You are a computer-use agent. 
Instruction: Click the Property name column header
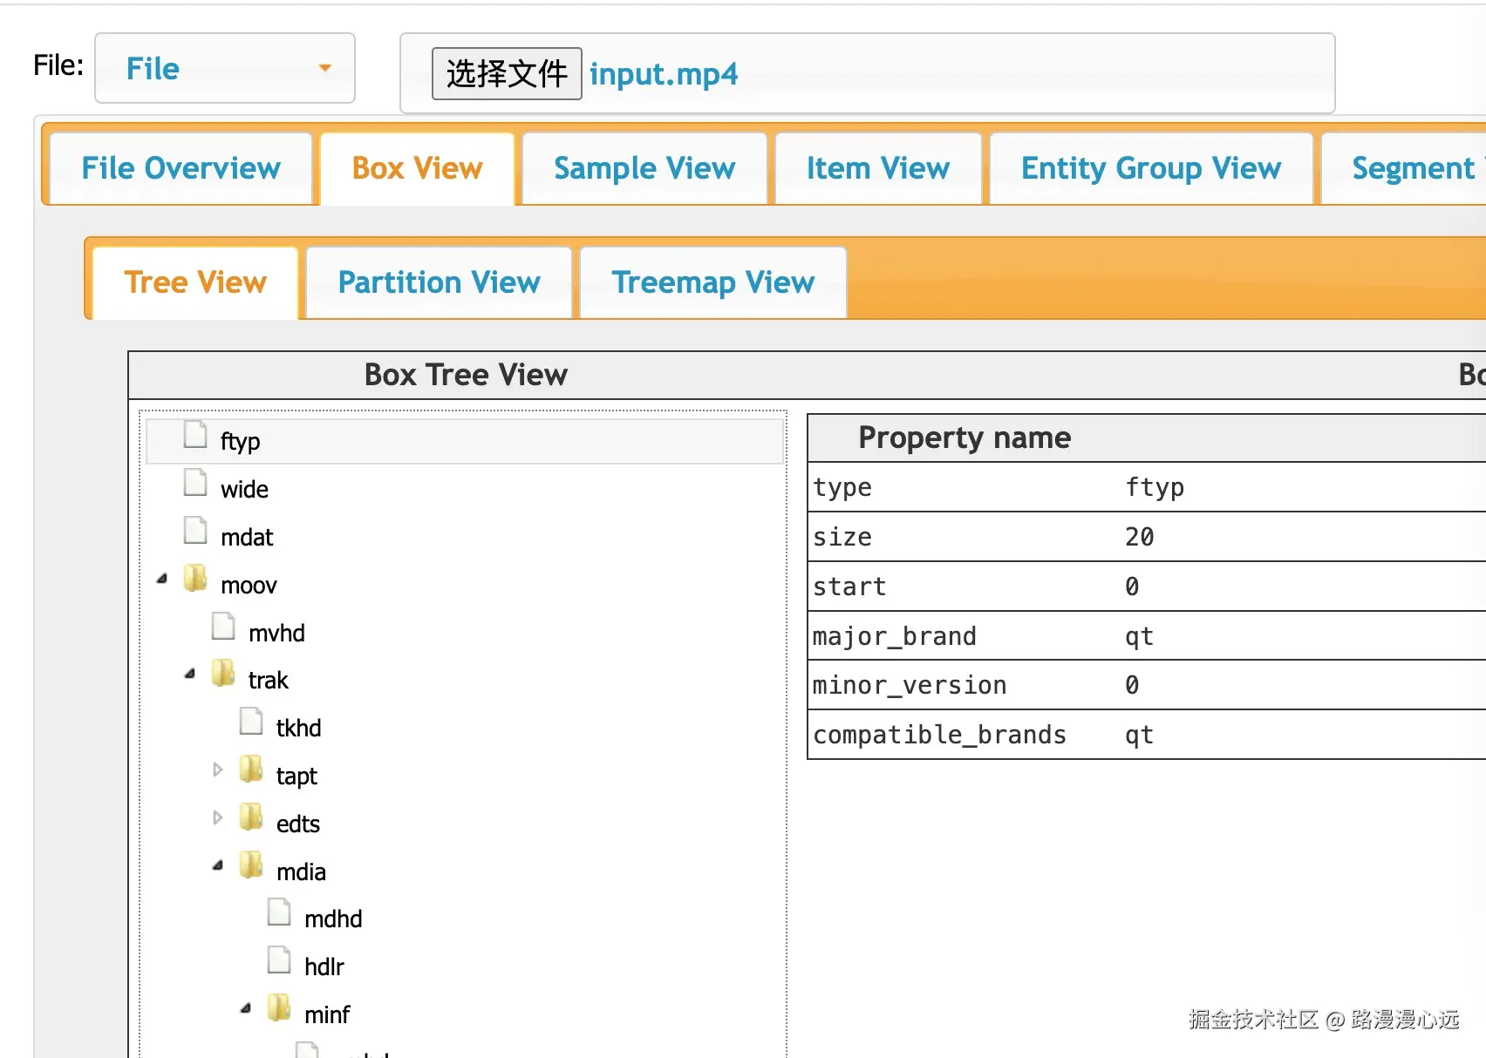[965, 437]
